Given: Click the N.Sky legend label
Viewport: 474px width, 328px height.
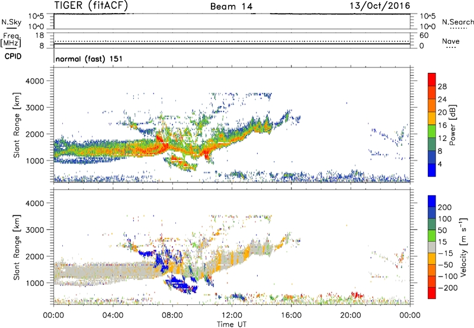Looking at the screenshot, I should 11,22.
